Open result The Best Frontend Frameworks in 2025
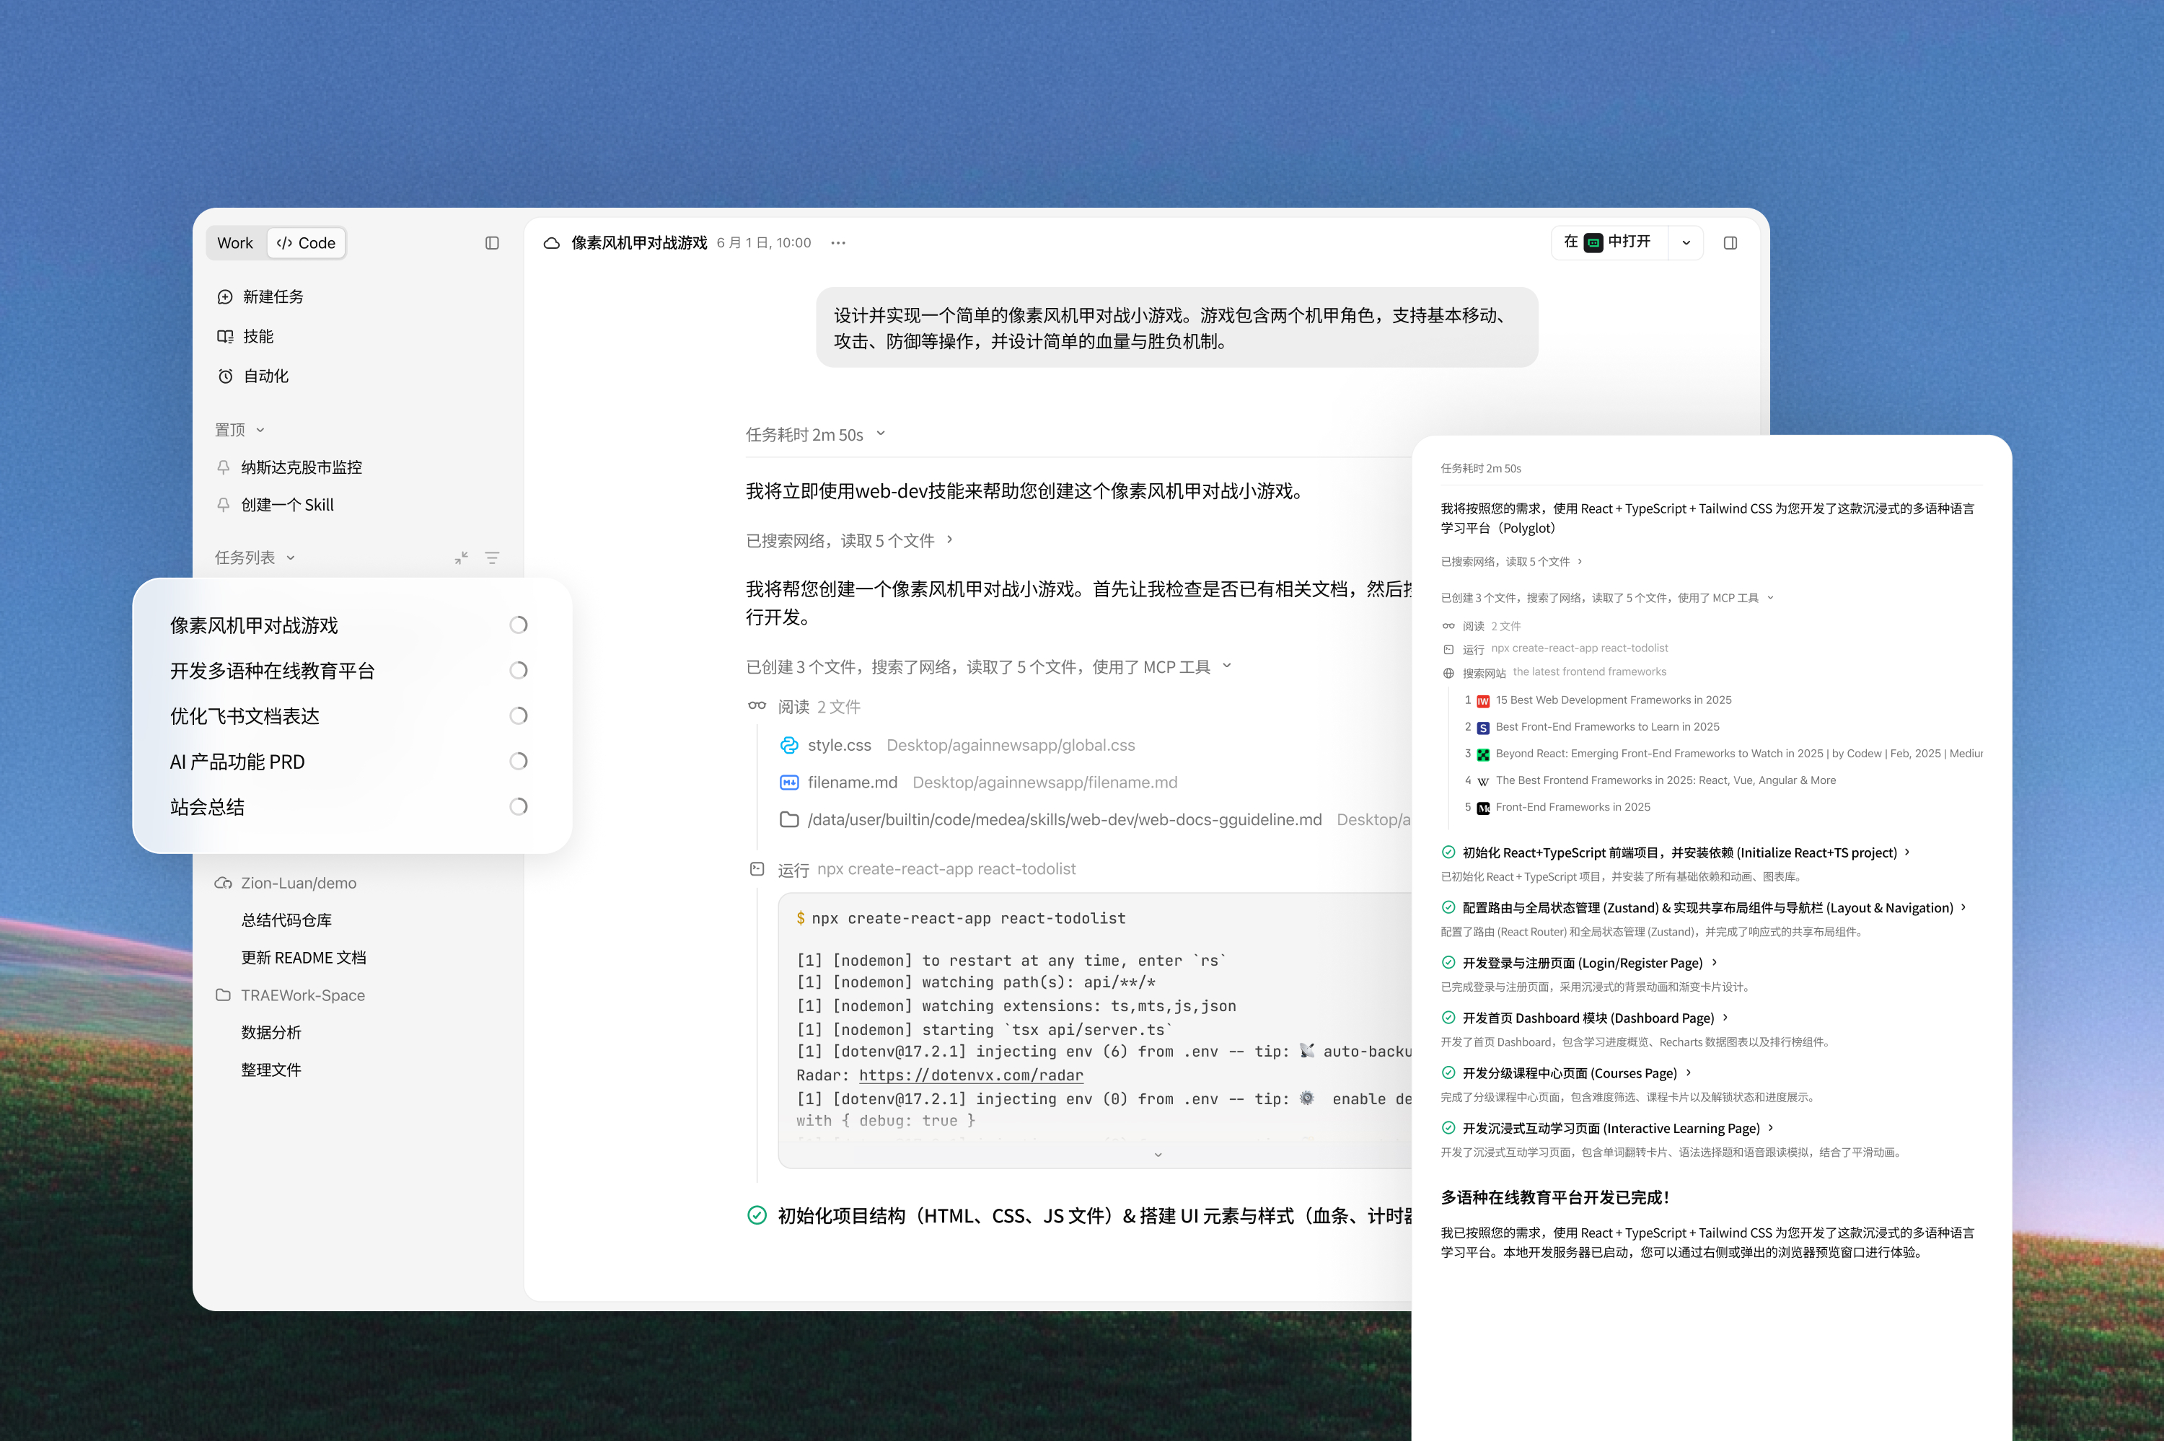2164x1441 pixels. pyautogui.click(x=1665, y=781)
